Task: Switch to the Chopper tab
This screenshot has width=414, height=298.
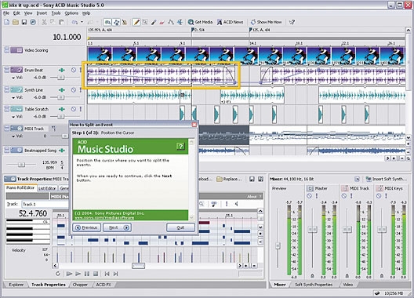Action: pyautogui.click(x=80, y=285)
